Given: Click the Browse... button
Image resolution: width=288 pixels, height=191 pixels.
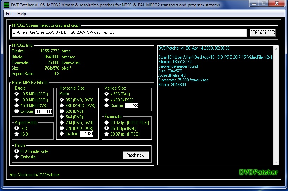Looking at the screenshot, I should (x=263, y=33).
